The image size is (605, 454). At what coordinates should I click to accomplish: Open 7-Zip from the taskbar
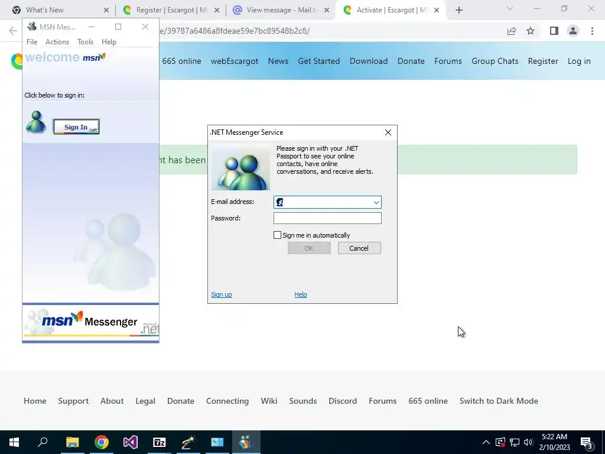click(160, 442)
